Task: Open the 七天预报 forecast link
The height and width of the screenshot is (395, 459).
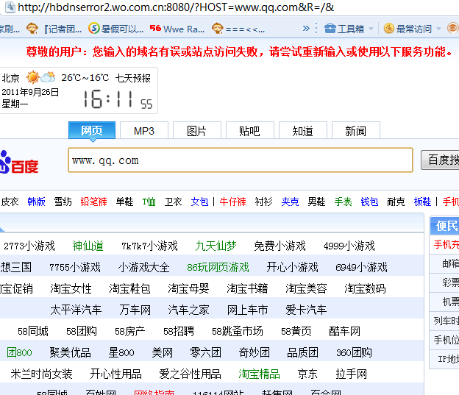Action: [133, 78]
